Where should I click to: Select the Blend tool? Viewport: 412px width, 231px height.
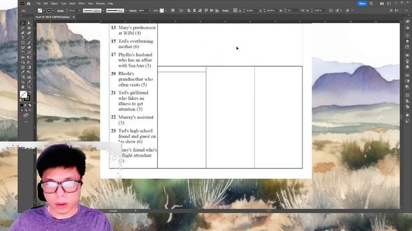coord(29,72)
